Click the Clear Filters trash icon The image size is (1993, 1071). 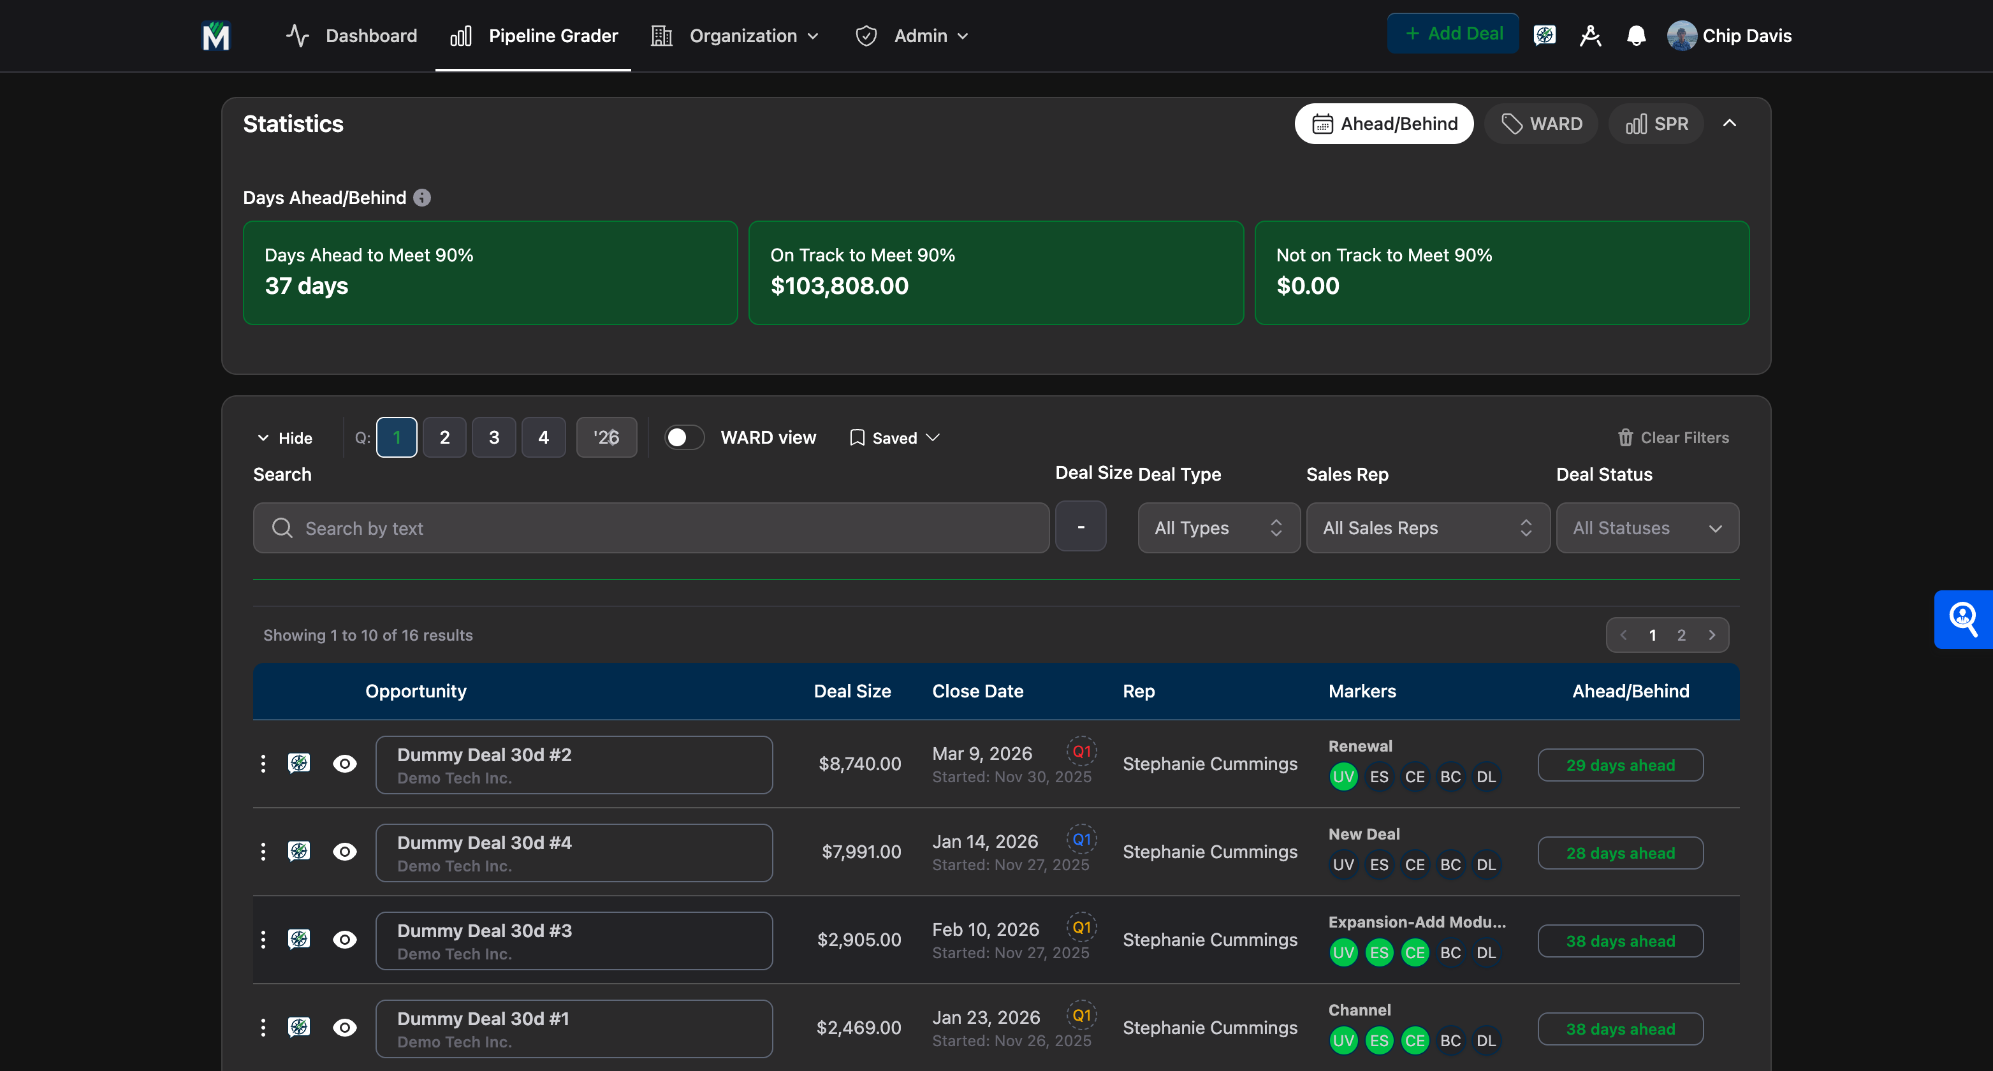(1624, 437)
